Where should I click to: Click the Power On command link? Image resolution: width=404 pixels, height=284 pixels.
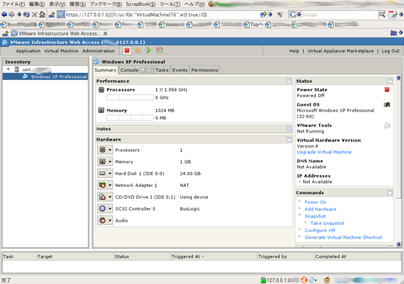(x=315, y=202)
